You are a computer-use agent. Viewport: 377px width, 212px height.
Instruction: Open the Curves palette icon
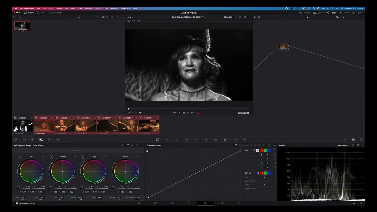point(158,140)
